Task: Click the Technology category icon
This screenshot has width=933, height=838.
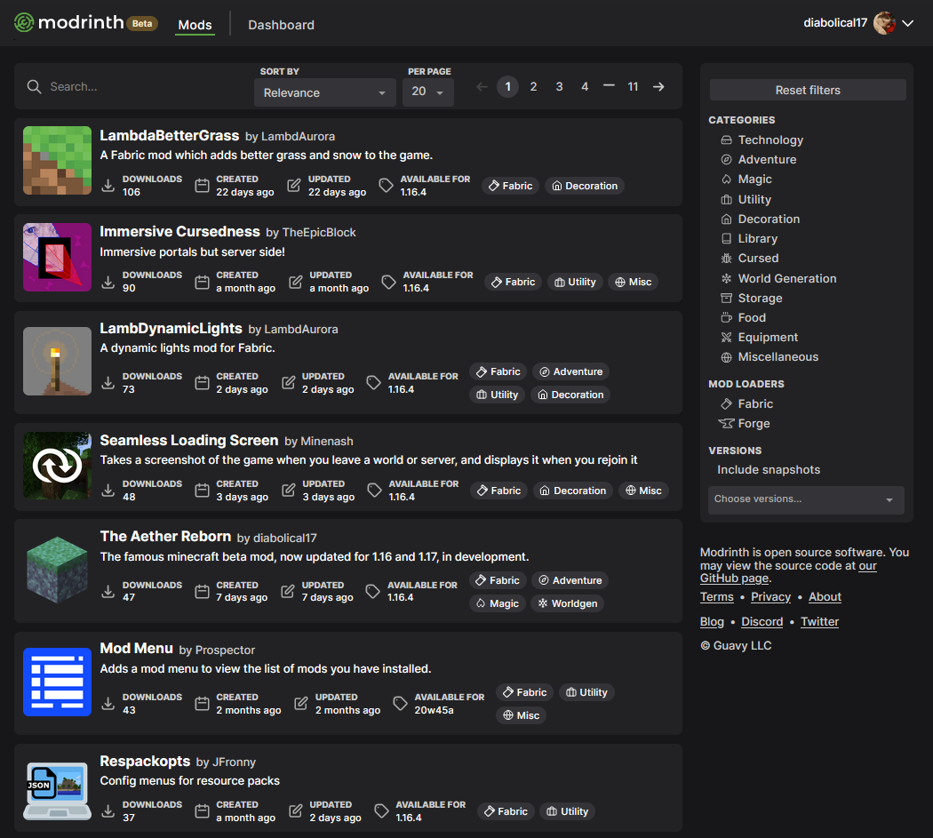Action: tap(726, 140)
